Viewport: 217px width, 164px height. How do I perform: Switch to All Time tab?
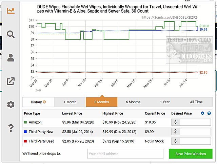(x=196, y=102)
